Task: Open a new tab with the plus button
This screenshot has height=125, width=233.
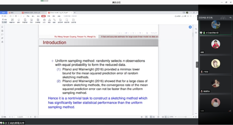Action: pyautogui.click(x=75, y=13)
